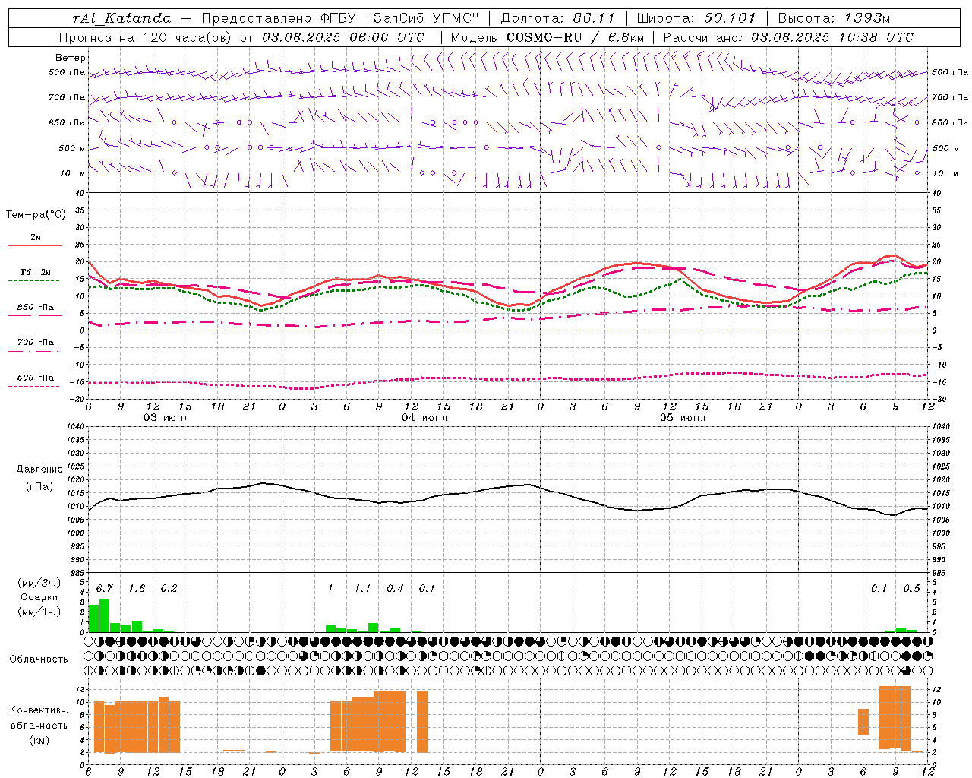Click the 850 гПа temperature legend entry
Screen dimensions: 972x778
[35, 308]
